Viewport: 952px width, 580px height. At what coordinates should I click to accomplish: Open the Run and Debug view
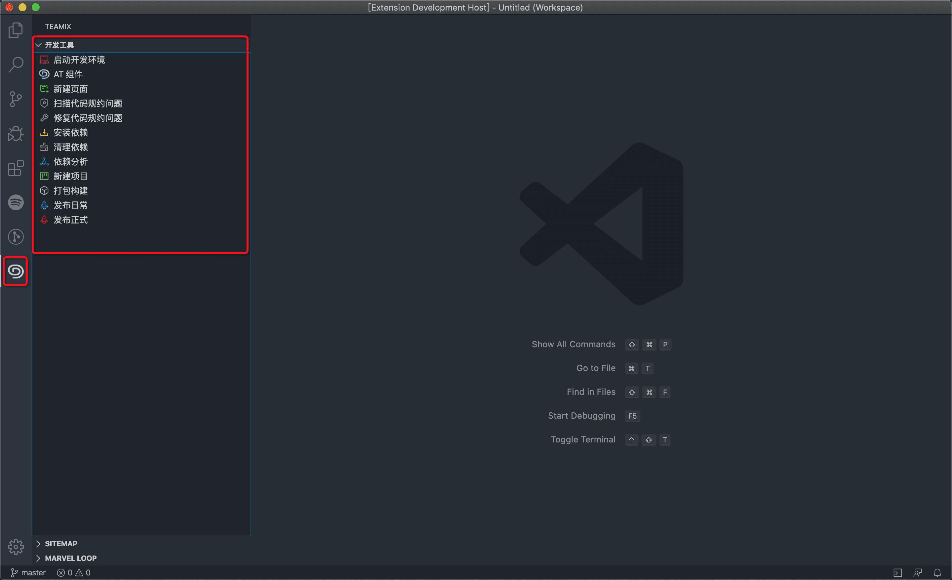[x=16, y=133]
